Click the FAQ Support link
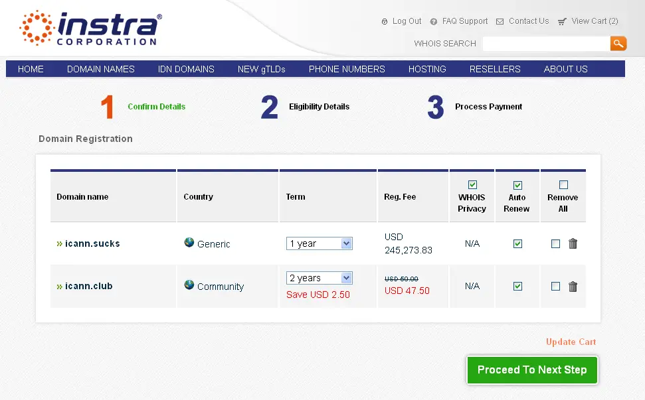 (465, 21)
